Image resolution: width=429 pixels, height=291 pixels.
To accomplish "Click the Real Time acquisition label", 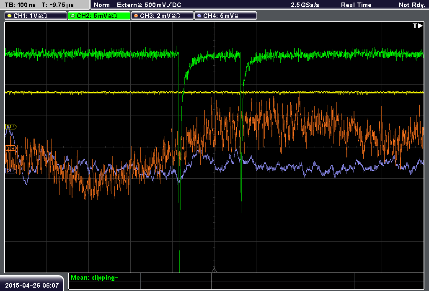I will coord(356,5).
